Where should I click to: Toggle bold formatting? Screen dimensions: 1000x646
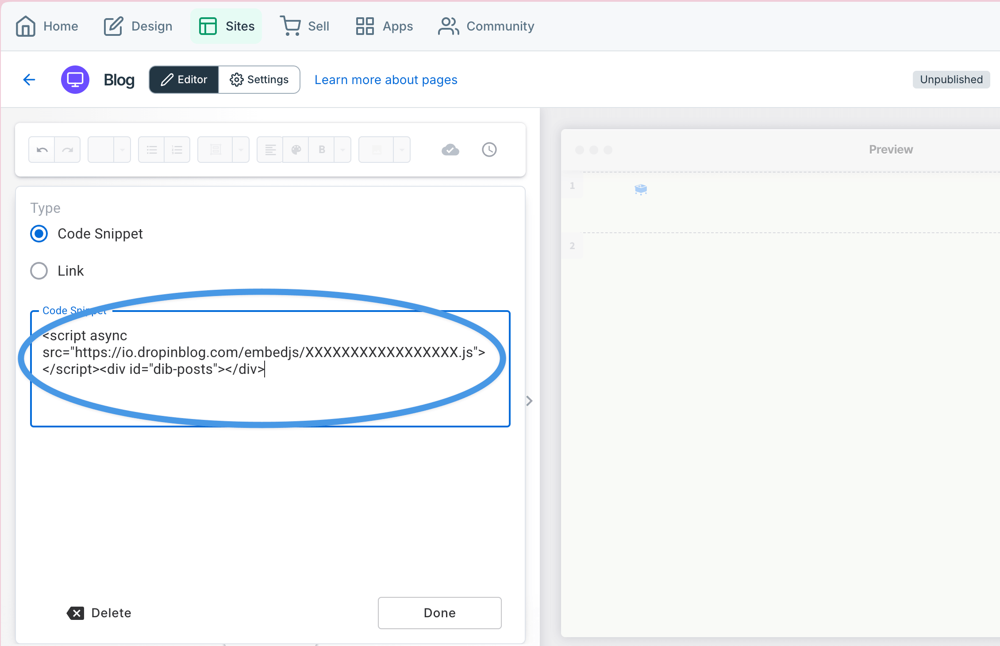coord(322,150)
